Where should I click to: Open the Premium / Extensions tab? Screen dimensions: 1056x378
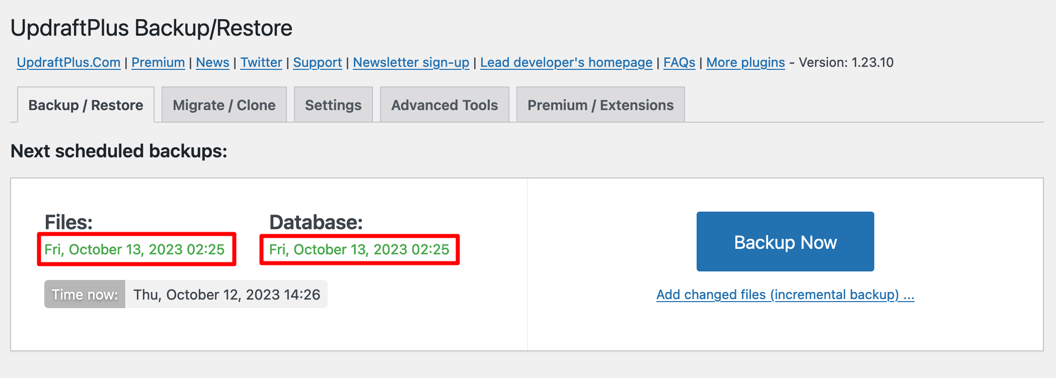[600, 105]
